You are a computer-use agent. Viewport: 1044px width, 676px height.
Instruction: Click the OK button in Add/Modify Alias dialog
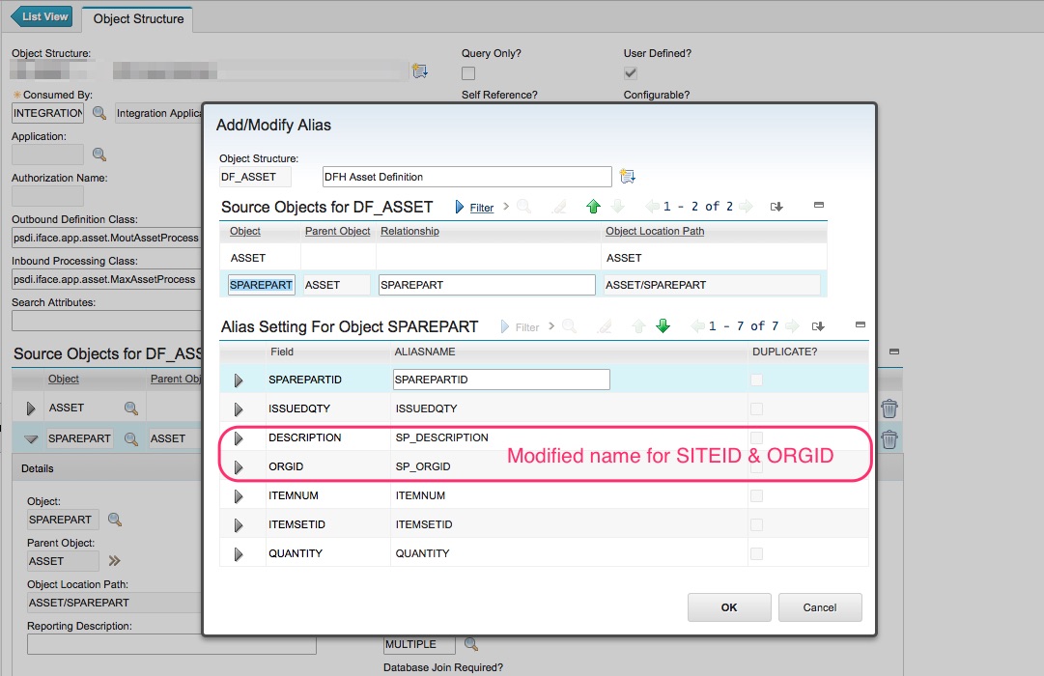729,607
